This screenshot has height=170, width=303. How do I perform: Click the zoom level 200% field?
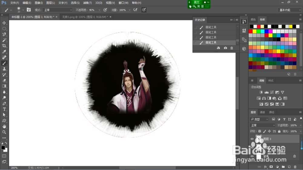(x=14, y=168)
